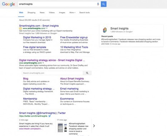Click sitelinks search magnifier button
Image resolution: width=167 pixels, height=136 pixels.
click(87, 73)
